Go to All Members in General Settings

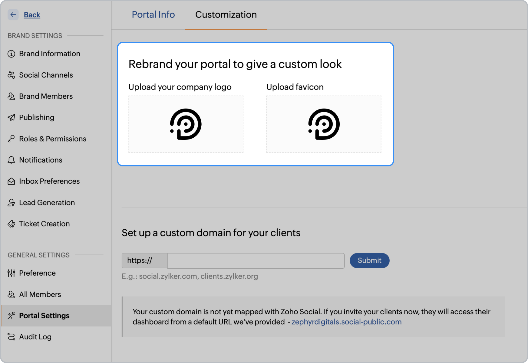tap(40, 294)
